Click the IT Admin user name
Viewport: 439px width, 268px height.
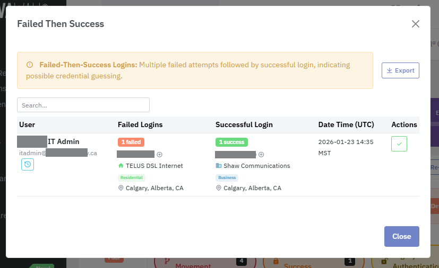(x=64, y=142)
